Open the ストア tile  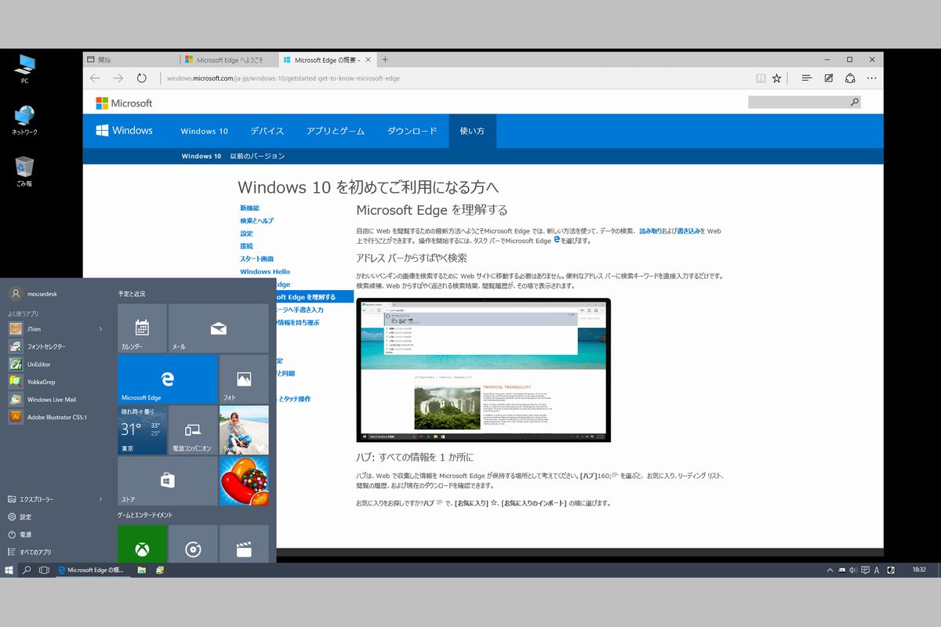coord(167,481)
